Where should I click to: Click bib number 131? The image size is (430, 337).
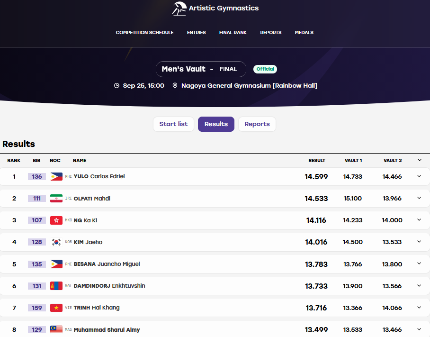click(37, 286)
